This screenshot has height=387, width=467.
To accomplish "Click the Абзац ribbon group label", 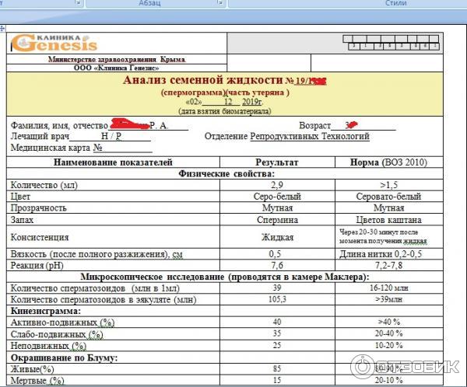I will (x=149, y=4).
